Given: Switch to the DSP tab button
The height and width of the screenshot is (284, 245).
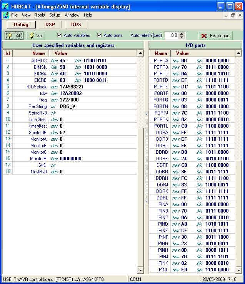Looking at the screenshot, I should coord(50,24).
